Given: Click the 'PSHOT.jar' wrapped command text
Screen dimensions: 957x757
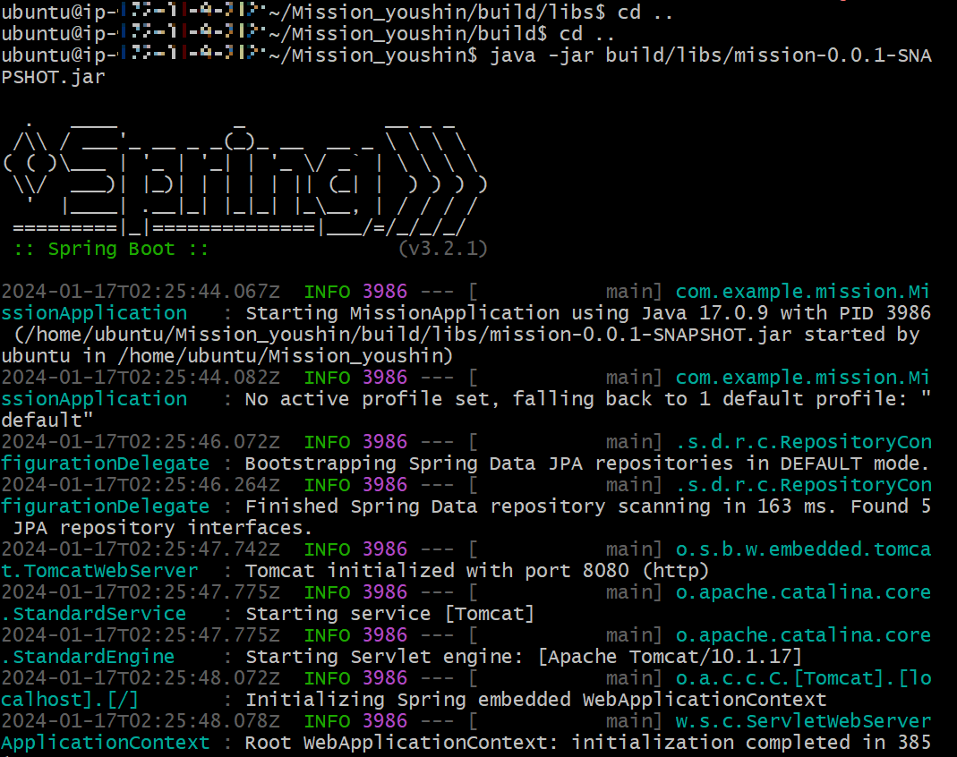Looking at the screenshot, I should (x=53, y=77).
